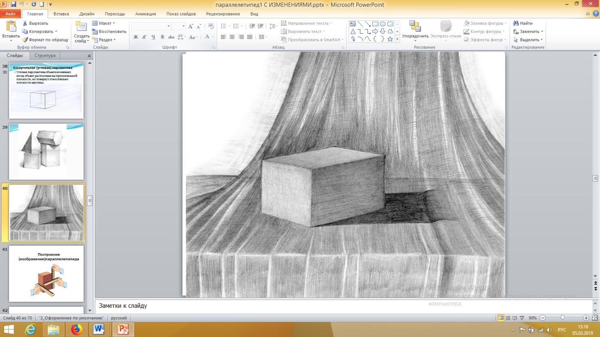600x337 pixels.
Task: Switch to the Вставка ribbon tab
Action: (61, 14)
